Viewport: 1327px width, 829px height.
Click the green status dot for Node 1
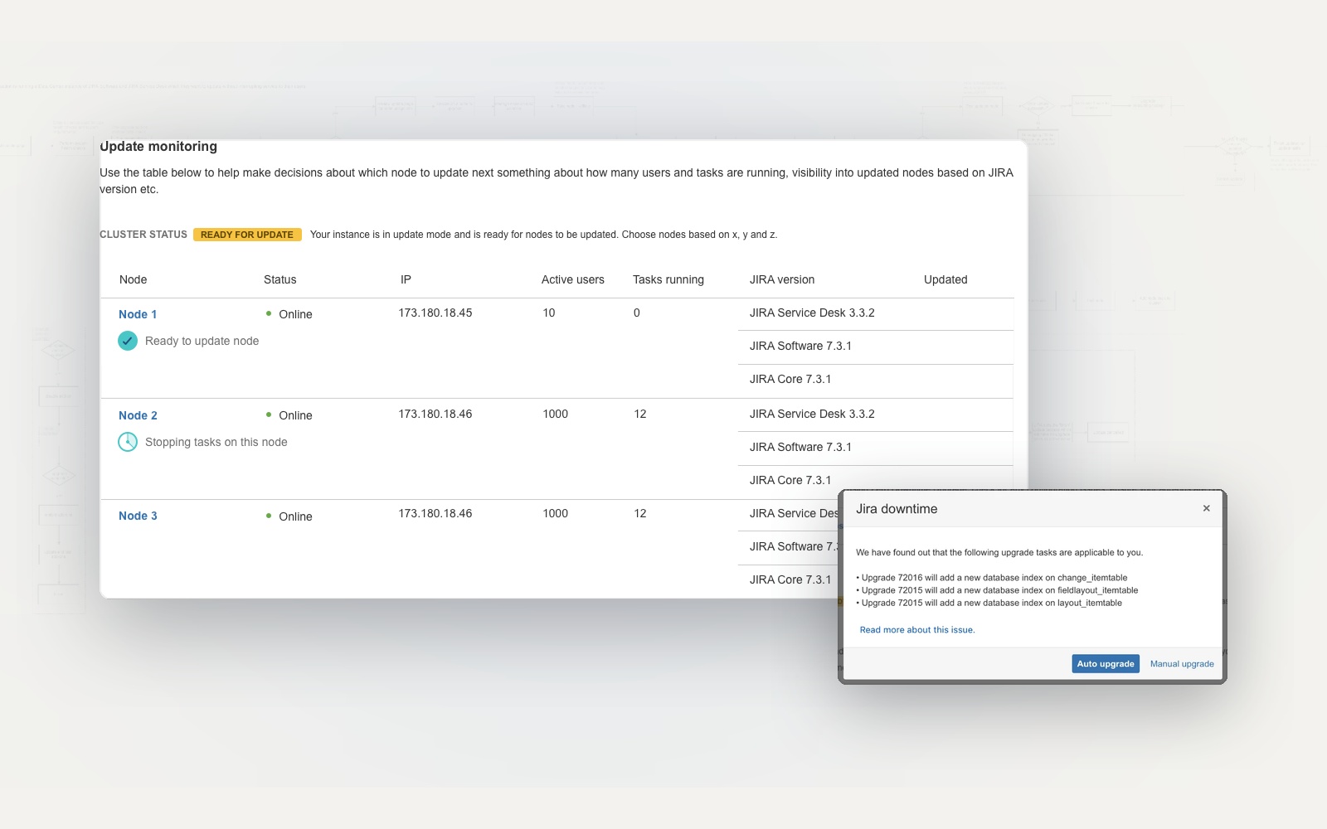[x=269, y=313]
